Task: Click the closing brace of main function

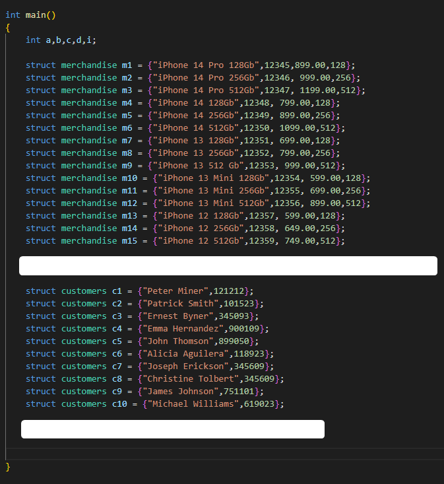Action: point(8,467)
